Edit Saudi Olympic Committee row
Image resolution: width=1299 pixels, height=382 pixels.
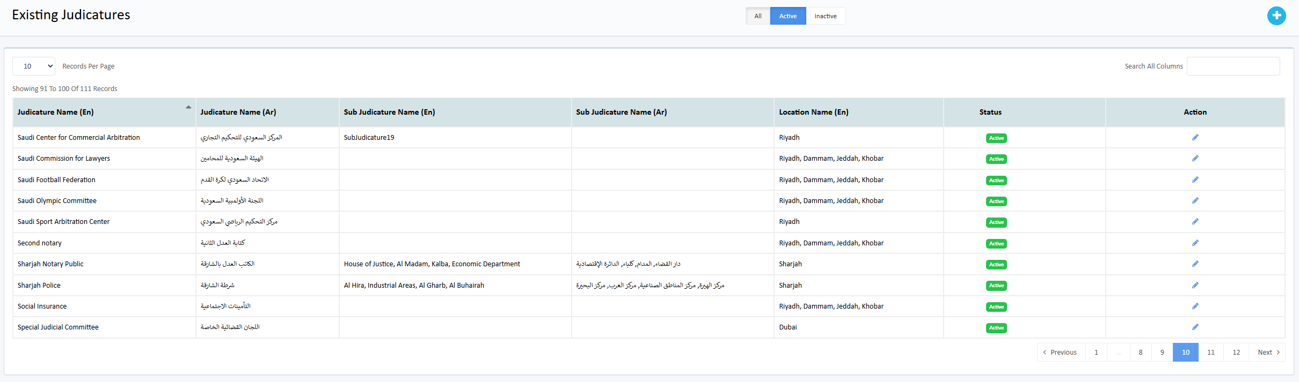tap(1195, 201)
